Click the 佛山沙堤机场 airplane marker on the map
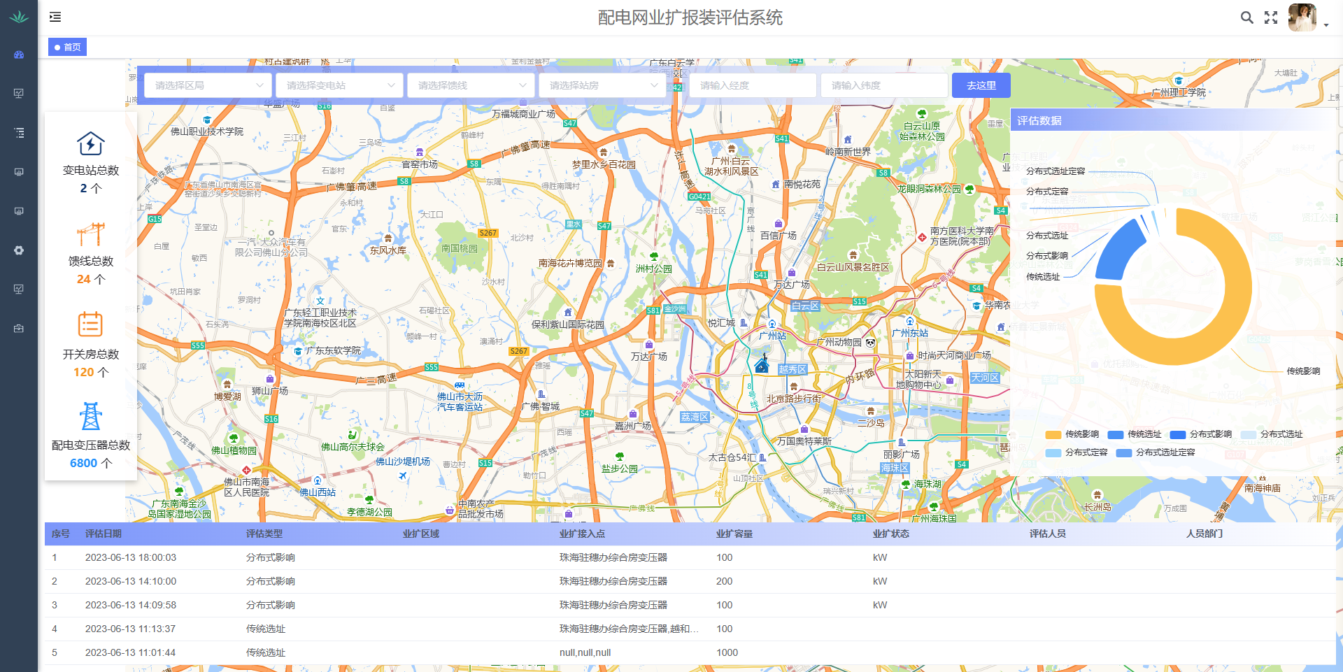 pos(402,476)
